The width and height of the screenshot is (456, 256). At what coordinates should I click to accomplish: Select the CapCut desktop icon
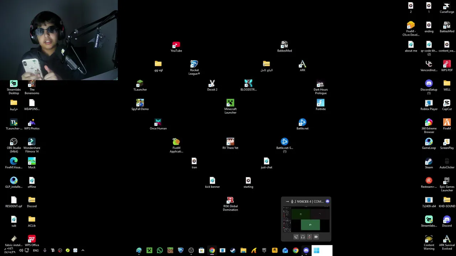(447, 105)
